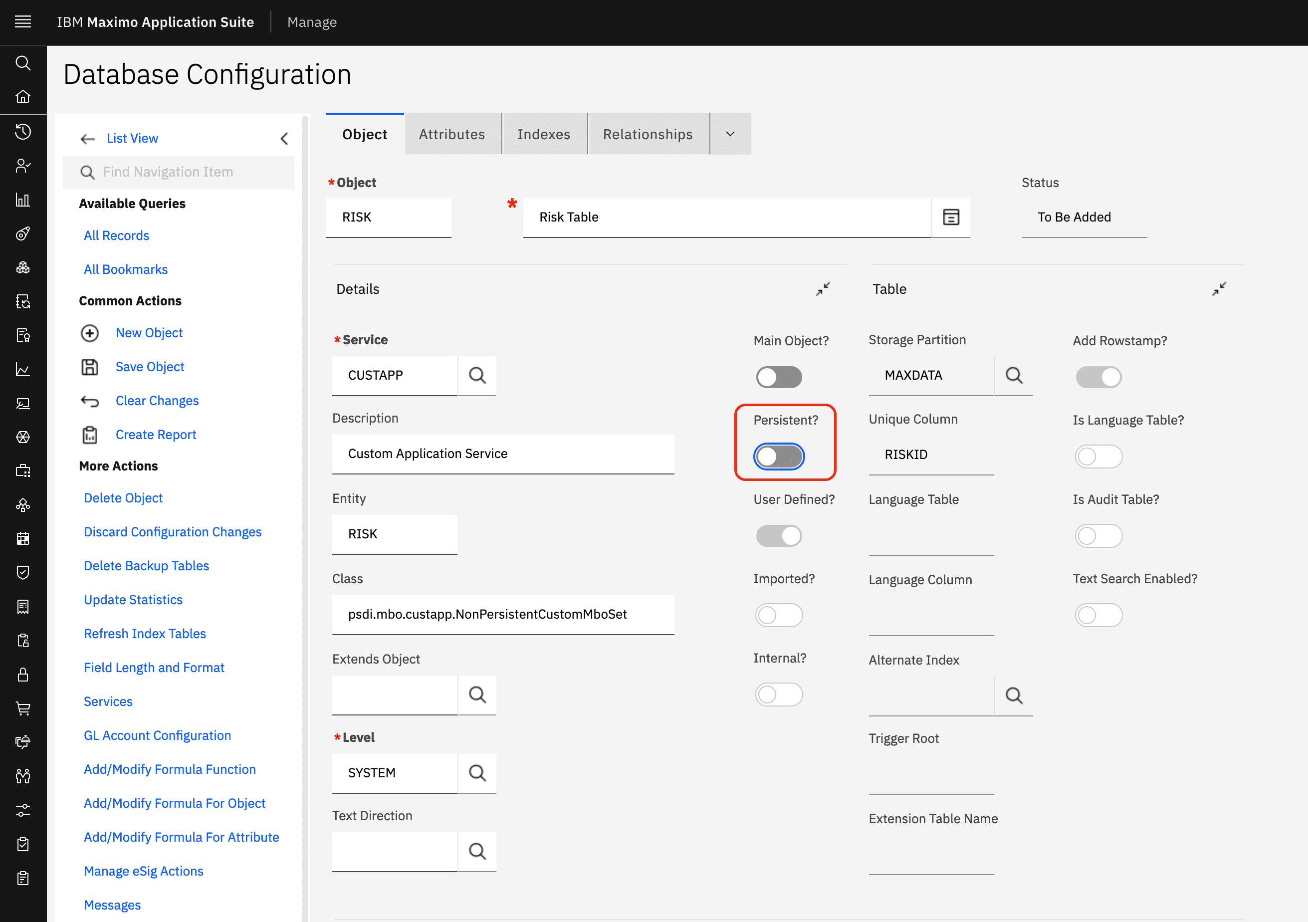Switch to the Indexes tab
This screenshot has height=922, width=1308.
pos(544,135)
